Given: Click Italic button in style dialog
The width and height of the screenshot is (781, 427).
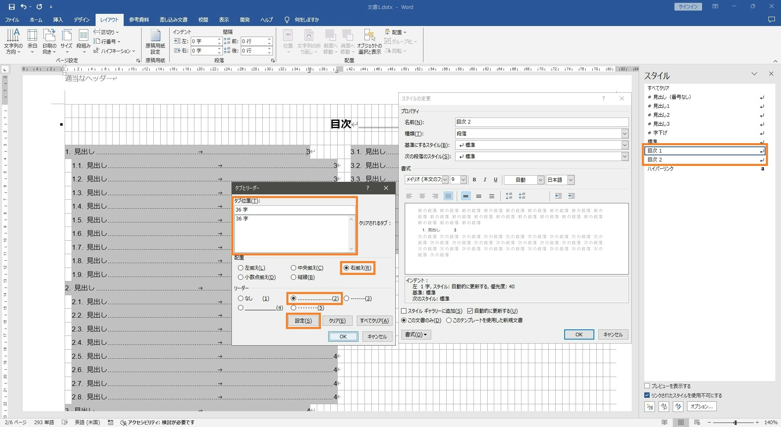Looking at the screenshot, I should click(485, 180).
